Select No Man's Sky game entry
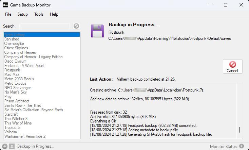Image resolution: width=249 pixels, height=150 pixels. (x=15, y=92)
